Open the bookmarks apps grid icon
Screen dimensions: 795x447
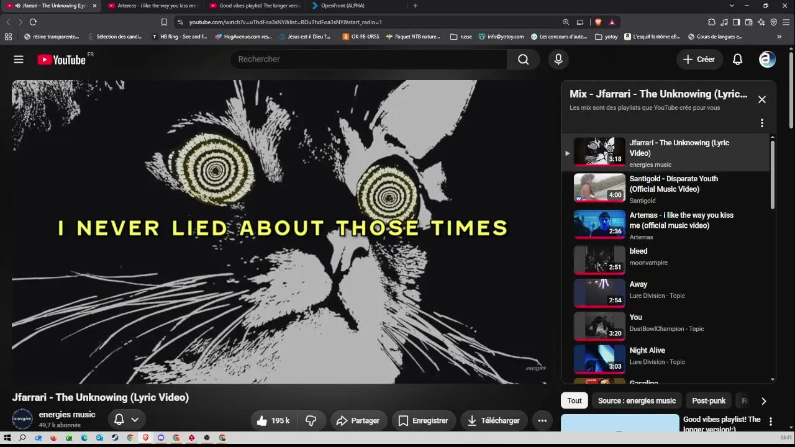point(8,37)
